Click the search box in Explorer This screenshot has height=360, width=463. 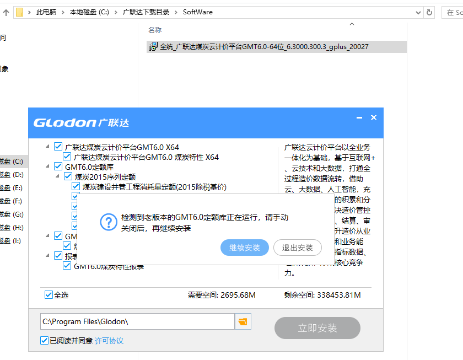click(453, 12)
